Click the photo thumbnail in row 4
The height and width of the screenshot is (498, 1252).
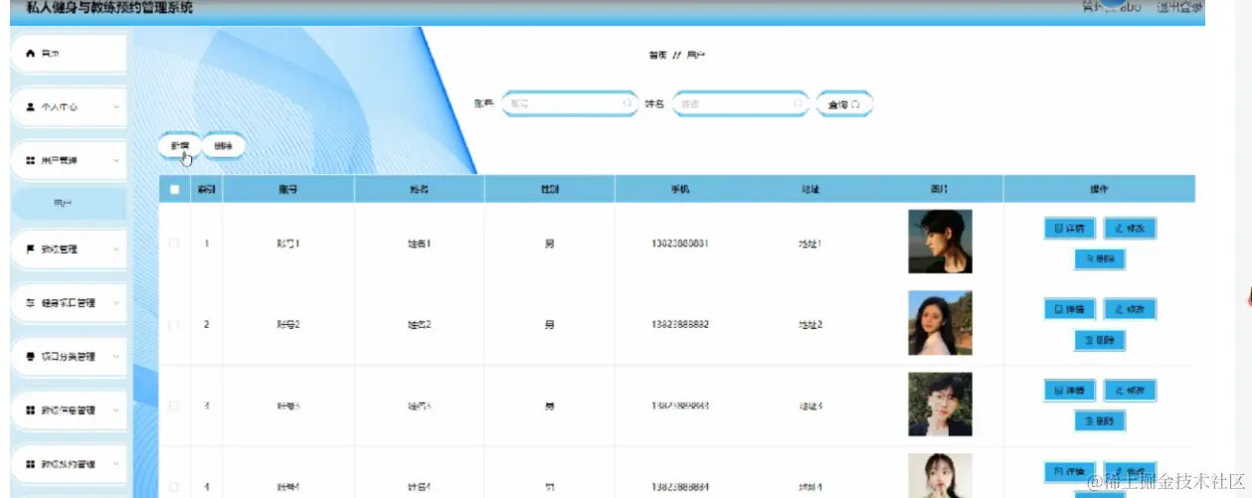point(940,475)
